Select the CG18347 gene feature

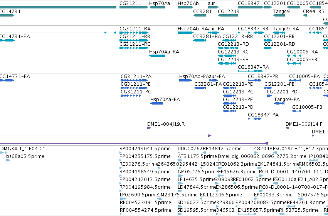(x=251, y=7)
